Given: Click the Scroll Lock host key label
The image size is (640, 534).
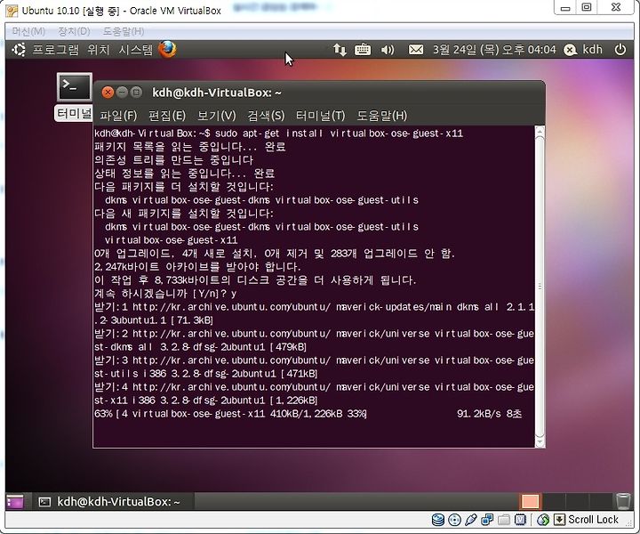Looking at the screenshot, I should [593, 520].
